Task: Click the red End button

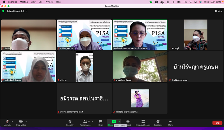Action: [x=217, y=123]
